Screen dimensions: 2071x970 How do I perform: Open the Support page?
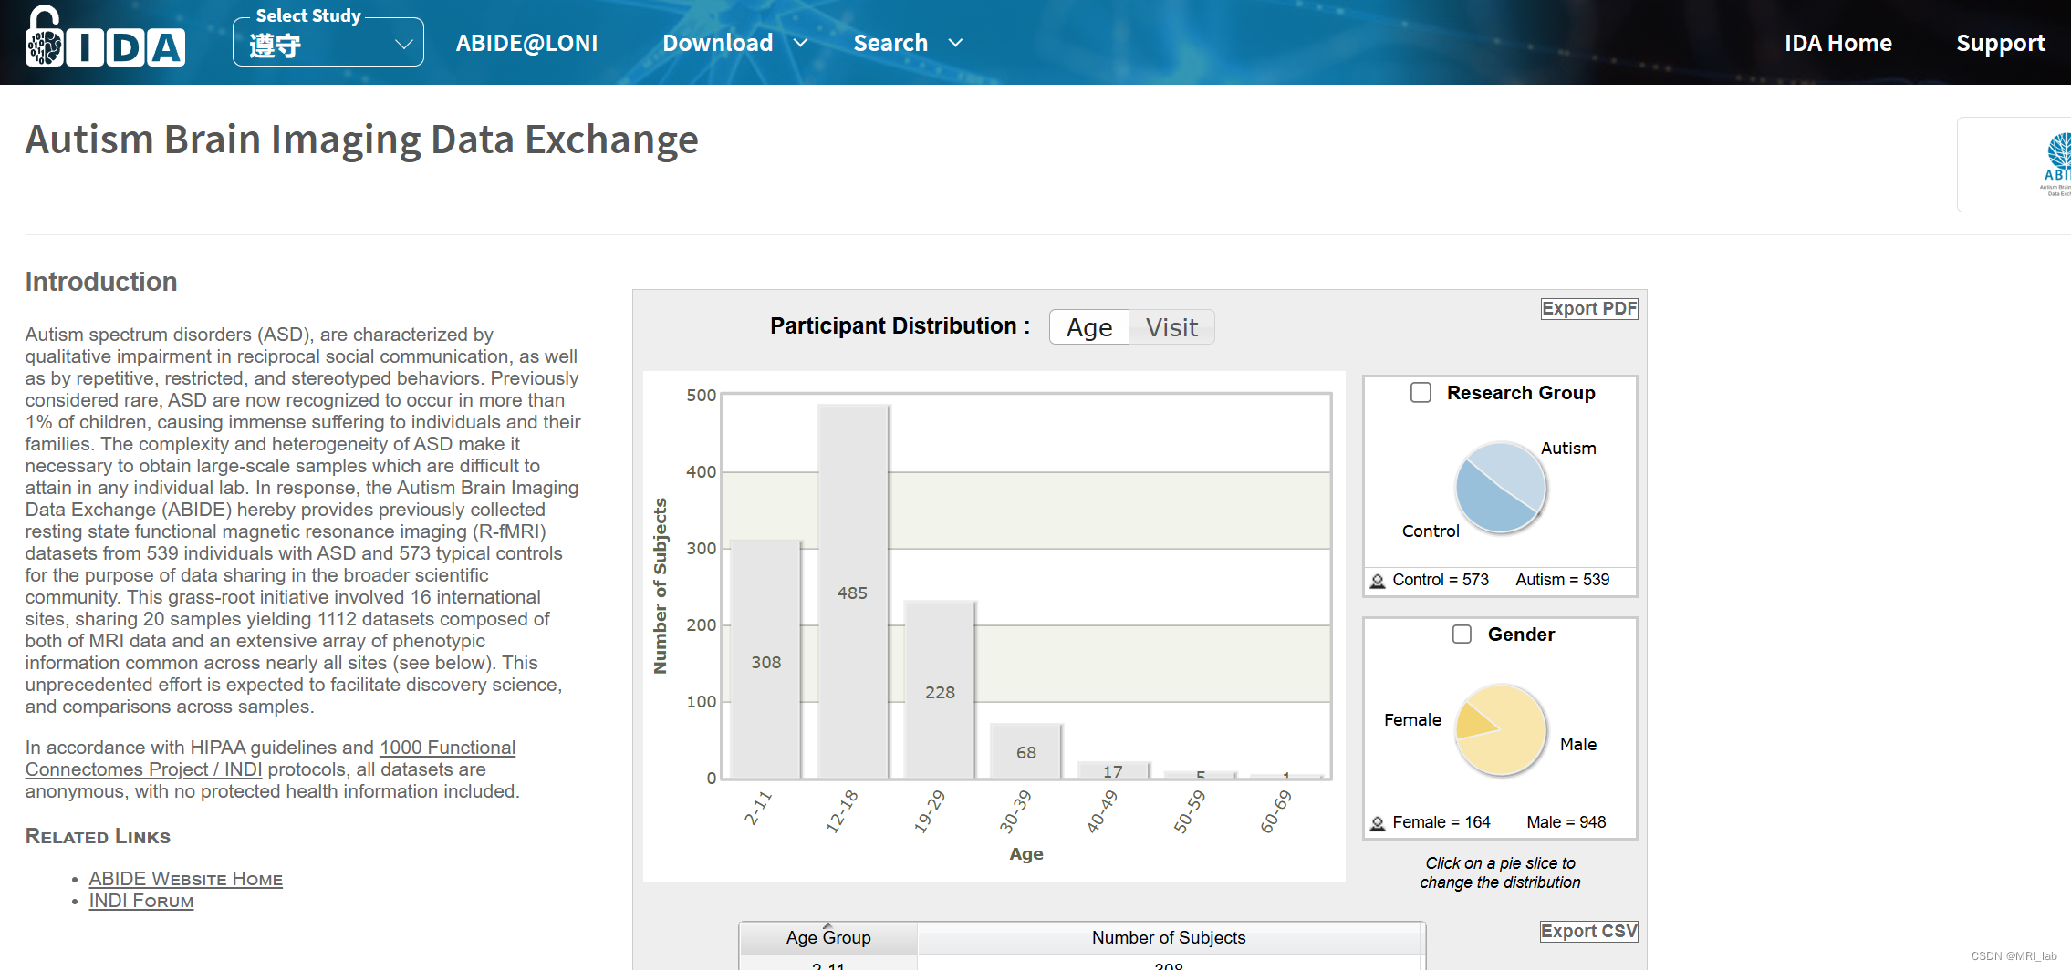point(2000,43)
